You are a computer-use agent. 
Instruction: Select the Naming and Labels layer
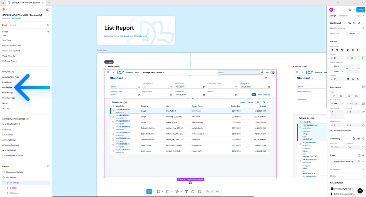click(x=14, y=172)
